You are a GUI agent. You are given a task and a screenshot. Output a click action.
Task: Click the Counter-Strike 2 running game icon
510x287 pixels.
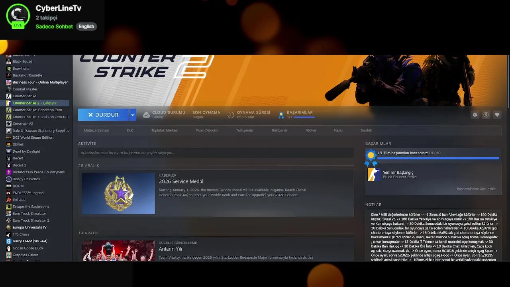(9, 103)
